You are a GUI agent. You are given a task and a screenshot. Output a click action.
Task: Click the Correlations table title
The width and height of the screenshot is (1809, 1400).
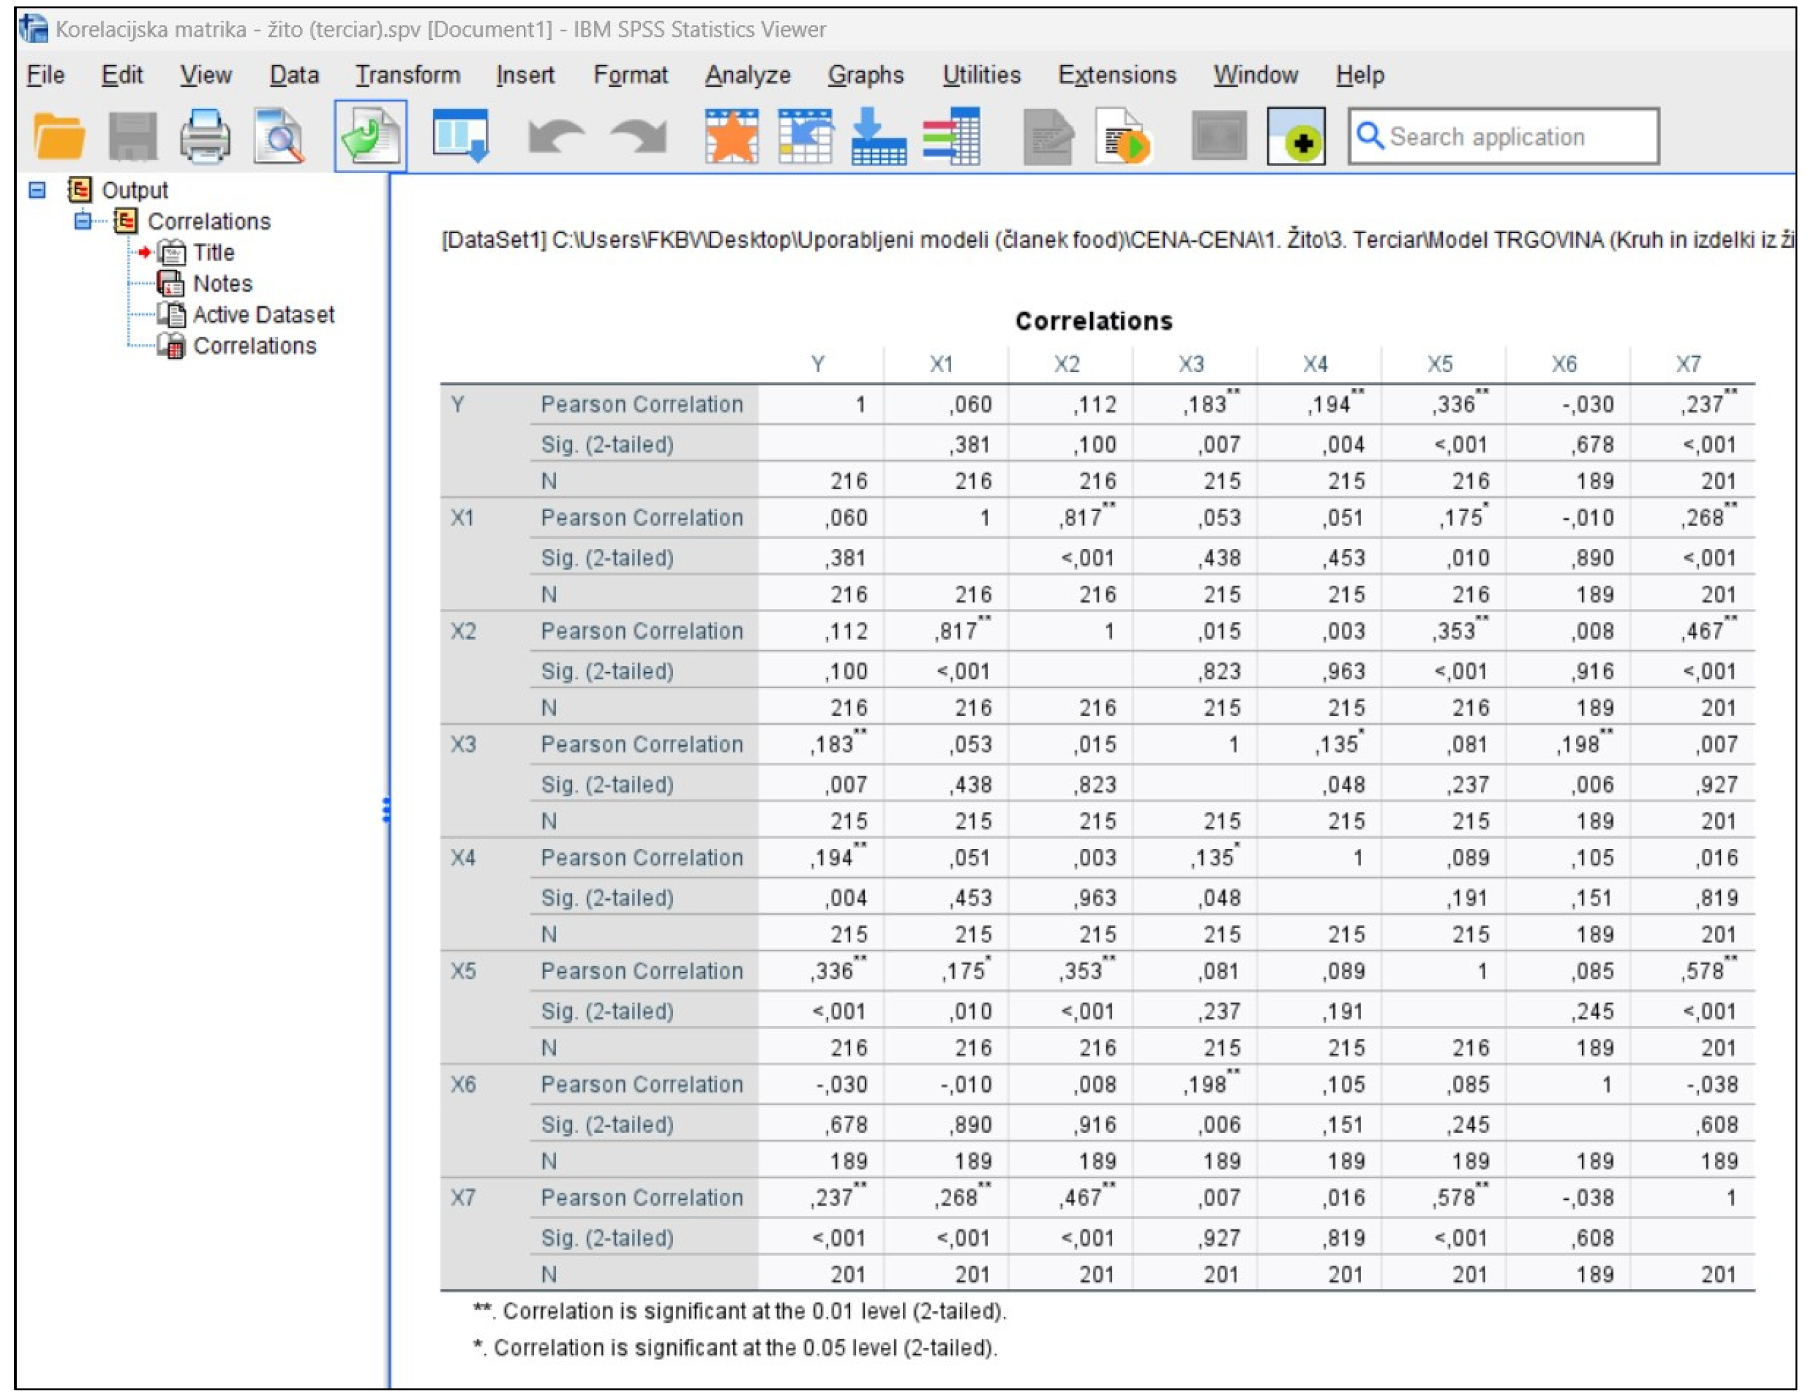click(1093, 321)
